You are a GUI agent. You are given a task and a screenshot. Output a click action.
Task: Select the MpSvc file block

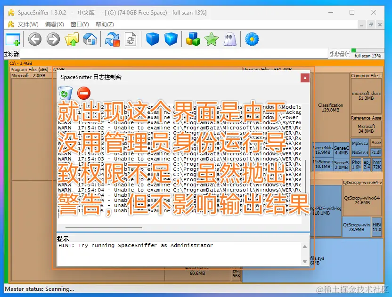tap(360, 143)
